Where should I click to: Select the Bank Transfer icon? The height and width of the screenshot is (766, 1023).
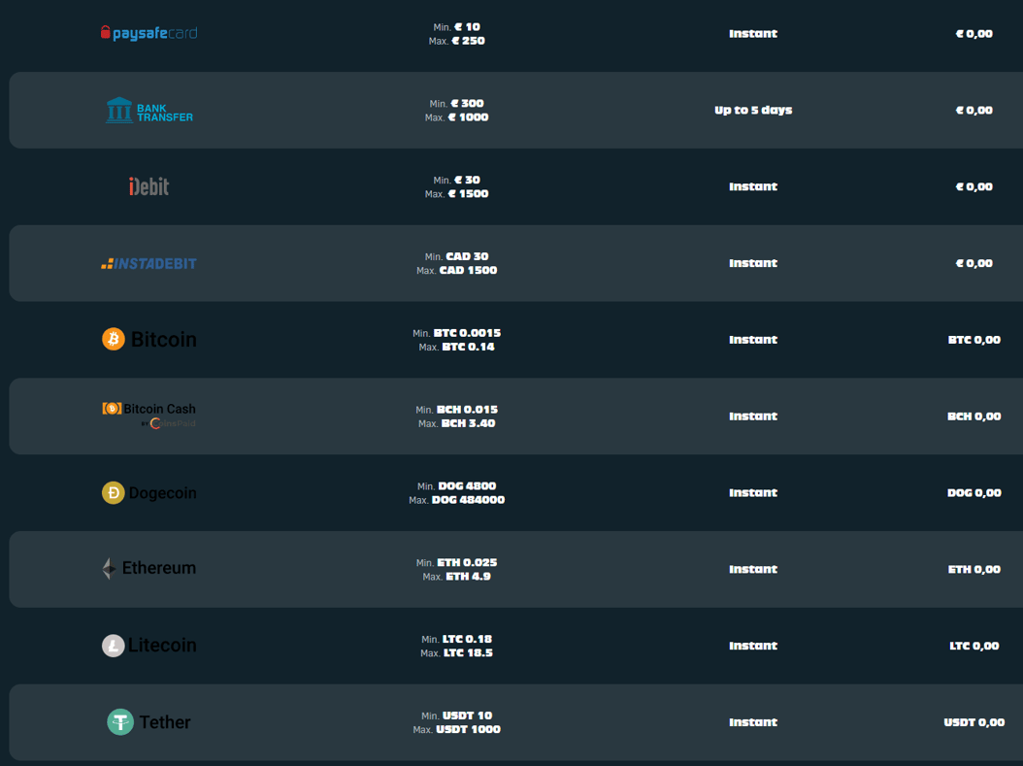click(x=118, y=111)
